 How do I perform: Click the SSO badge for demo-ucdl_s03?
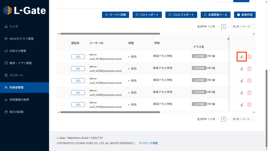[78, 81]
